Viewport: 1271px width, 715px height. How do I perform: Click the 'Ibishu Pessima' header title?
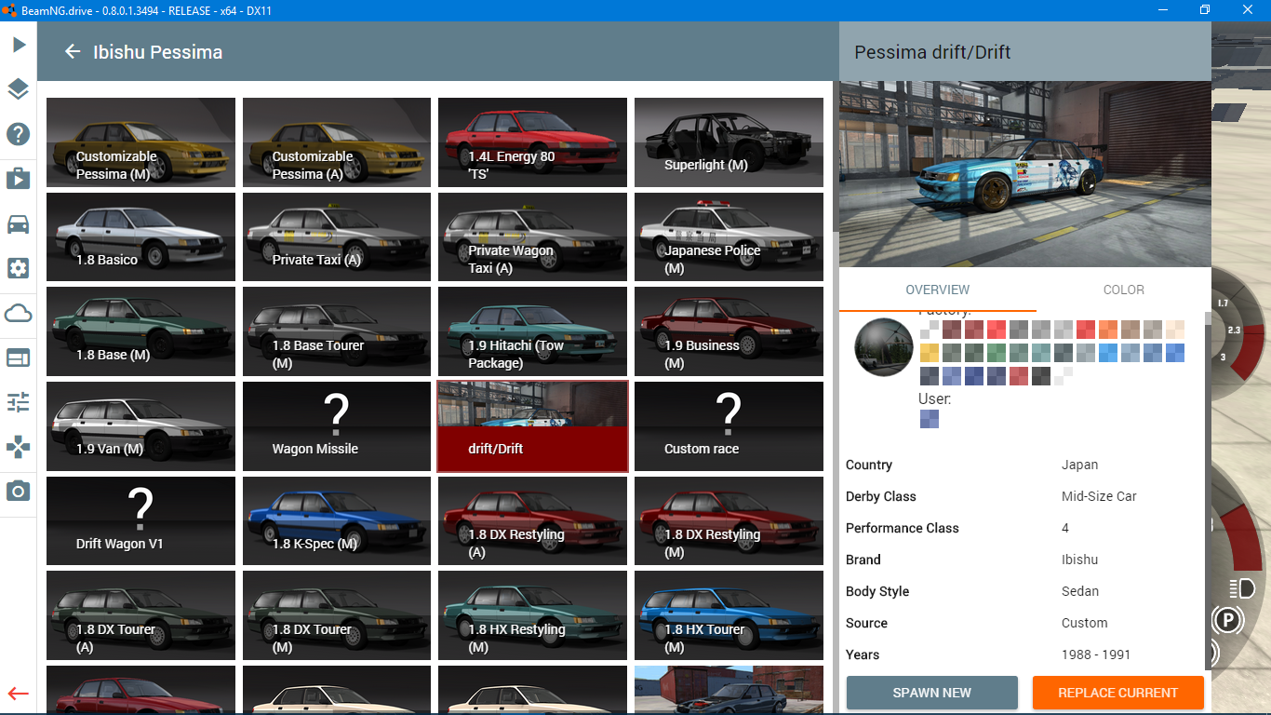(158, 52)
